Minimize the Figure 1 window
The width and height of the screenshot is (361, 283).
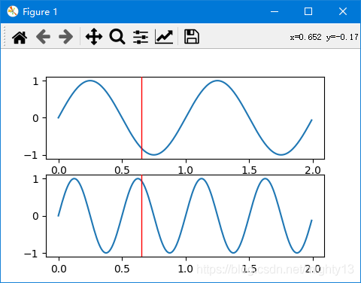point(275,11)
